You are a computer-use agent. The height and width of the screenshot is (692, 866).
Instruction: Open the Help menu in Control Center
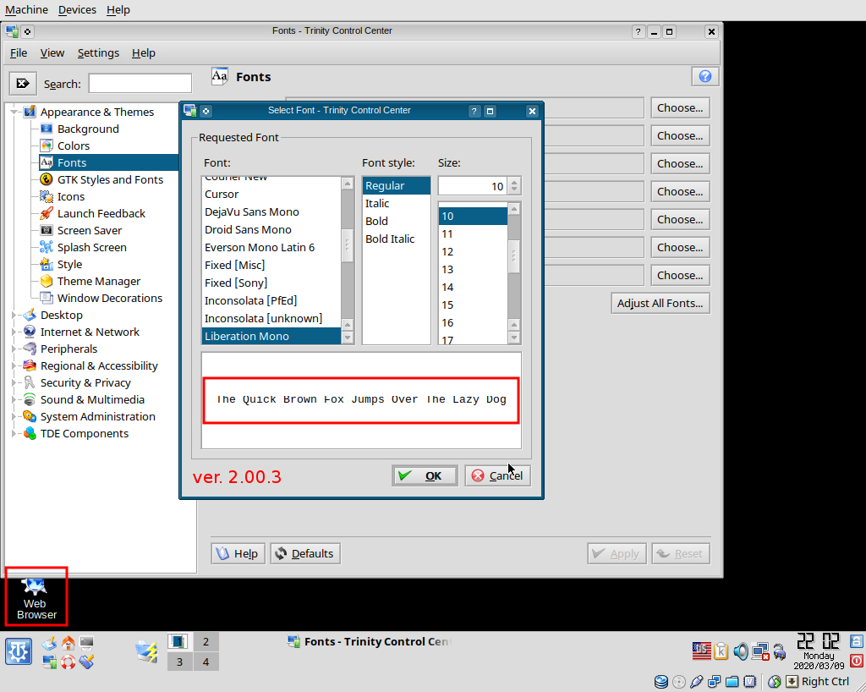(x=144, y=53)
